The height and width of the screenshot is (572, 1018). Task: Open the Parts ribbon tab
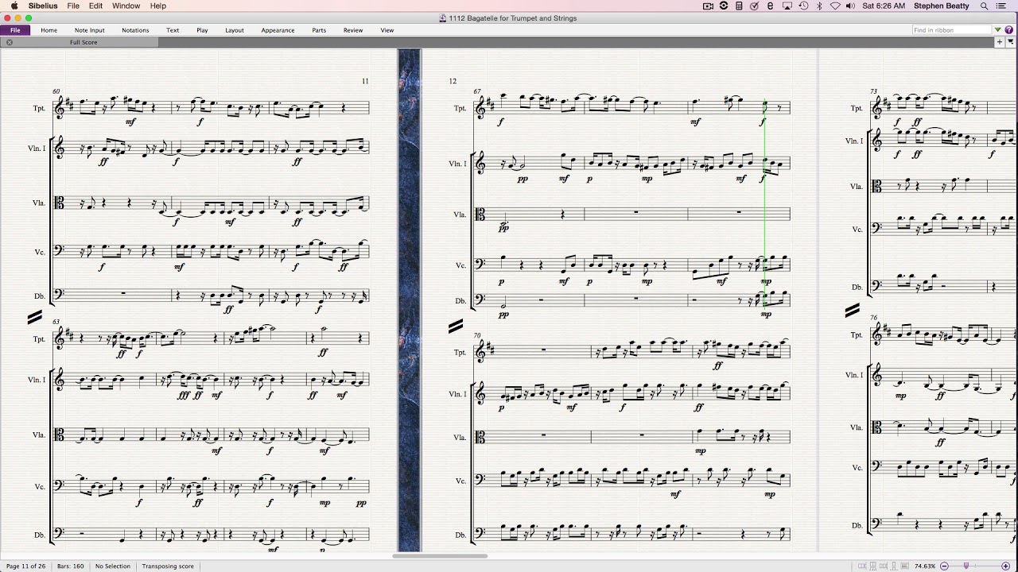pyautogui.click(x=319, y=30)
